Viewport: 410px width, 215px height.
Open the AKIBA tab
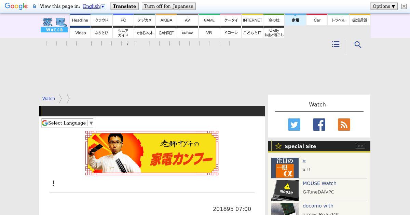pyautogui.click(x=166, y=20)
